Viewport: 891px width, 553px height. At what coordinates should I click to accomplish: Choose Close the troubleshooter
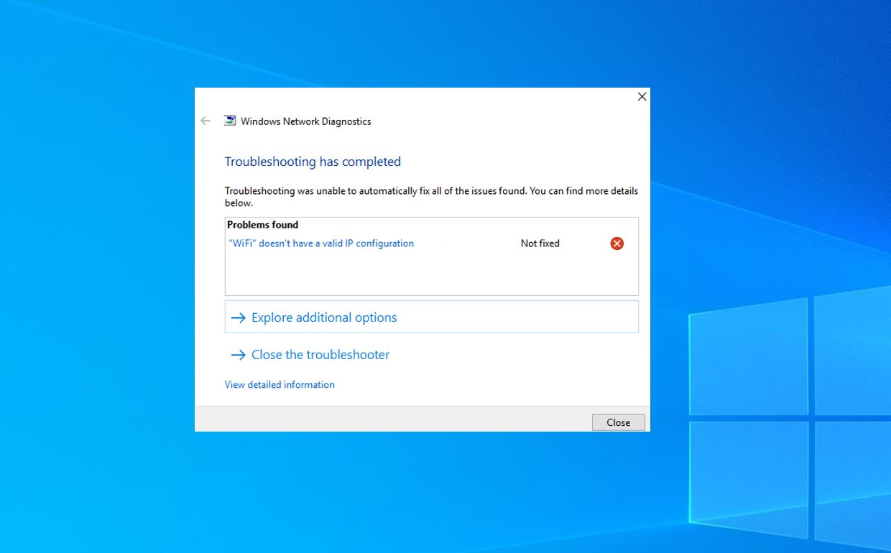click(320, 355)
